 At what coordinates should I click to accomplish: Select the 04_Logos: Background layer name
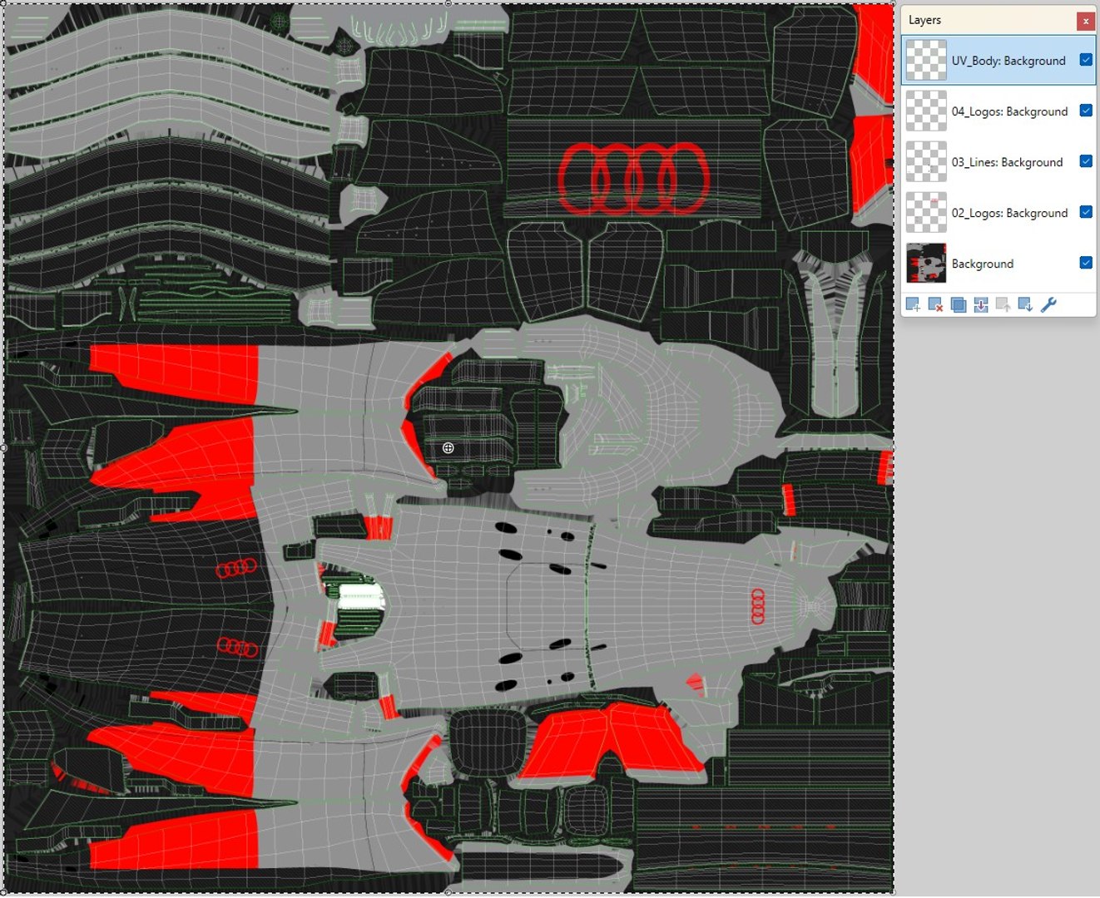1009,111
